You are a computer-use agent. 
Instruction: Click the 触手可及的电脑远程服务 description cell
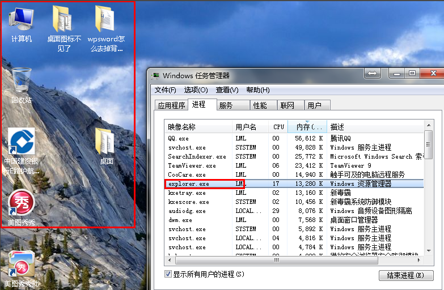pyautogui.click(x=367, y=174)
